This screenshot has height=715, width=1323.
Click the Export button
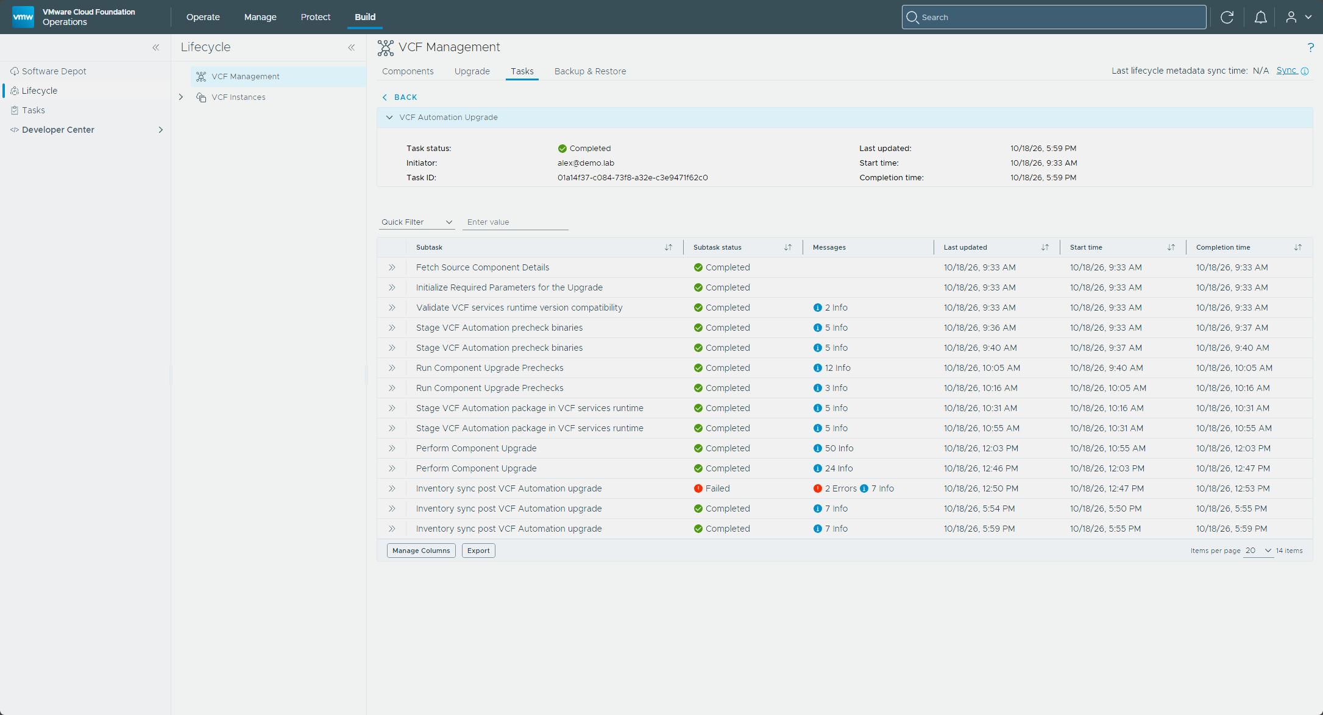[x=478, y=551]
